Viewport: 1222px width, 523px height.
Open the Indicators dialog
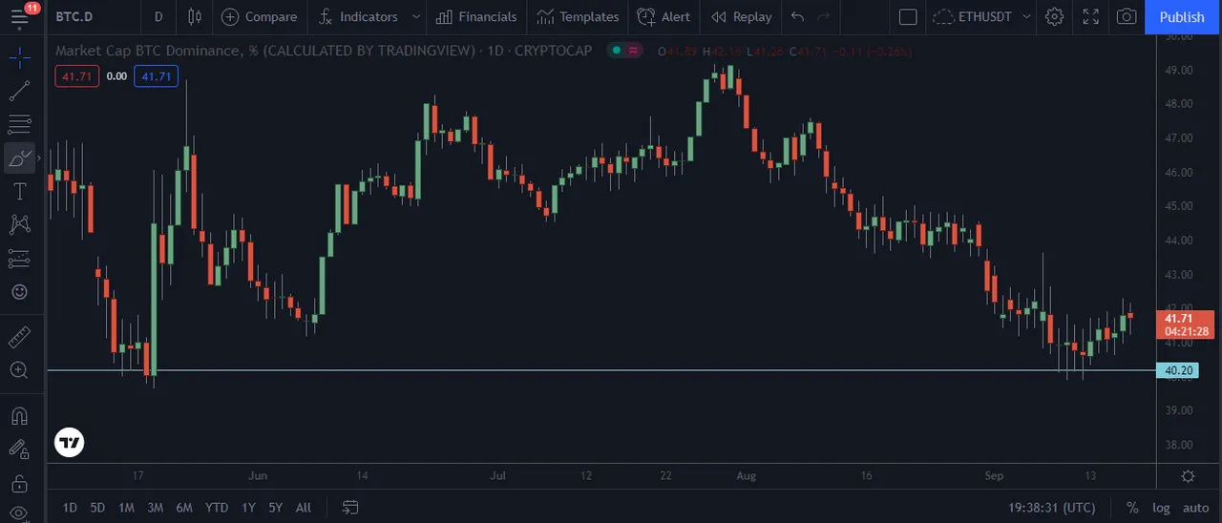(x=359, y=16)
